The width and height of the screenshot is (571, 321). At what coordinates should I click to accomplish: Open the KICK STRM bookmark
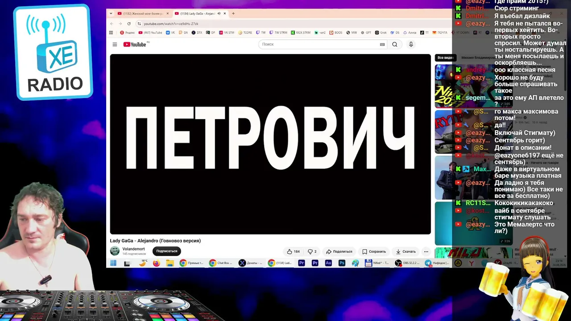pyautogui.click(x=301, y=33)
